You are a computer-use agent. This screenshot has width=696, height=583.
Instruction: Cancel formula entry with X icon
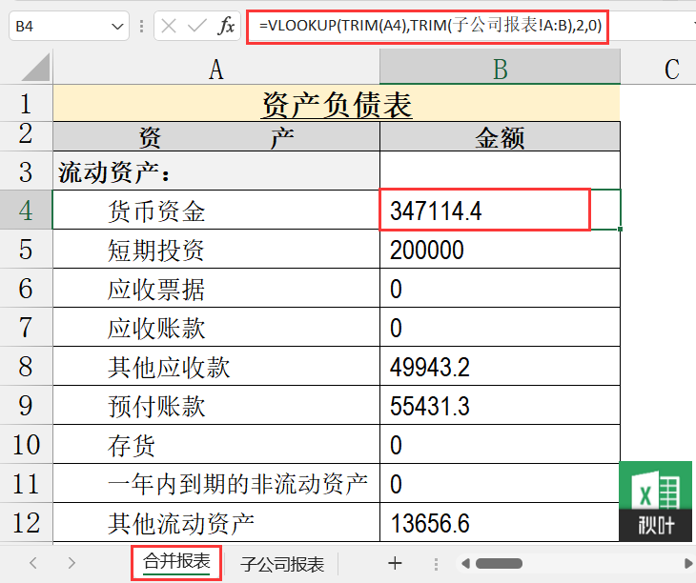[169, 26]
